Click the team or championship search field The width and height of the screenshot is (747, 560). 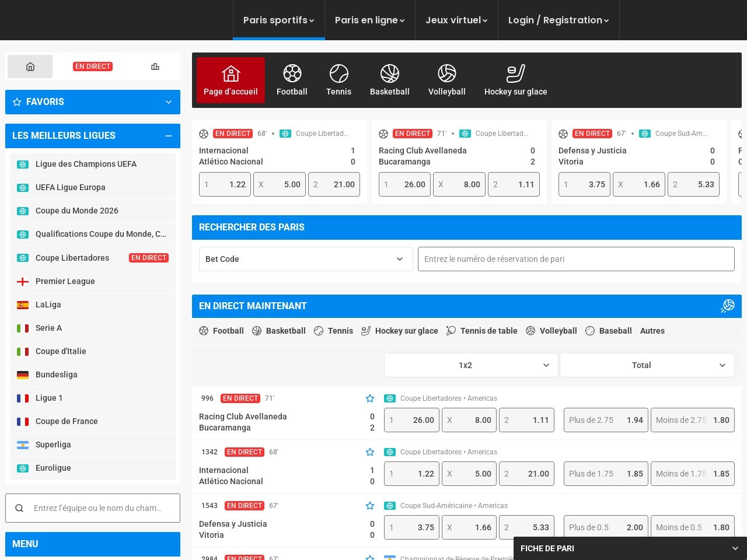pos(93,508)
